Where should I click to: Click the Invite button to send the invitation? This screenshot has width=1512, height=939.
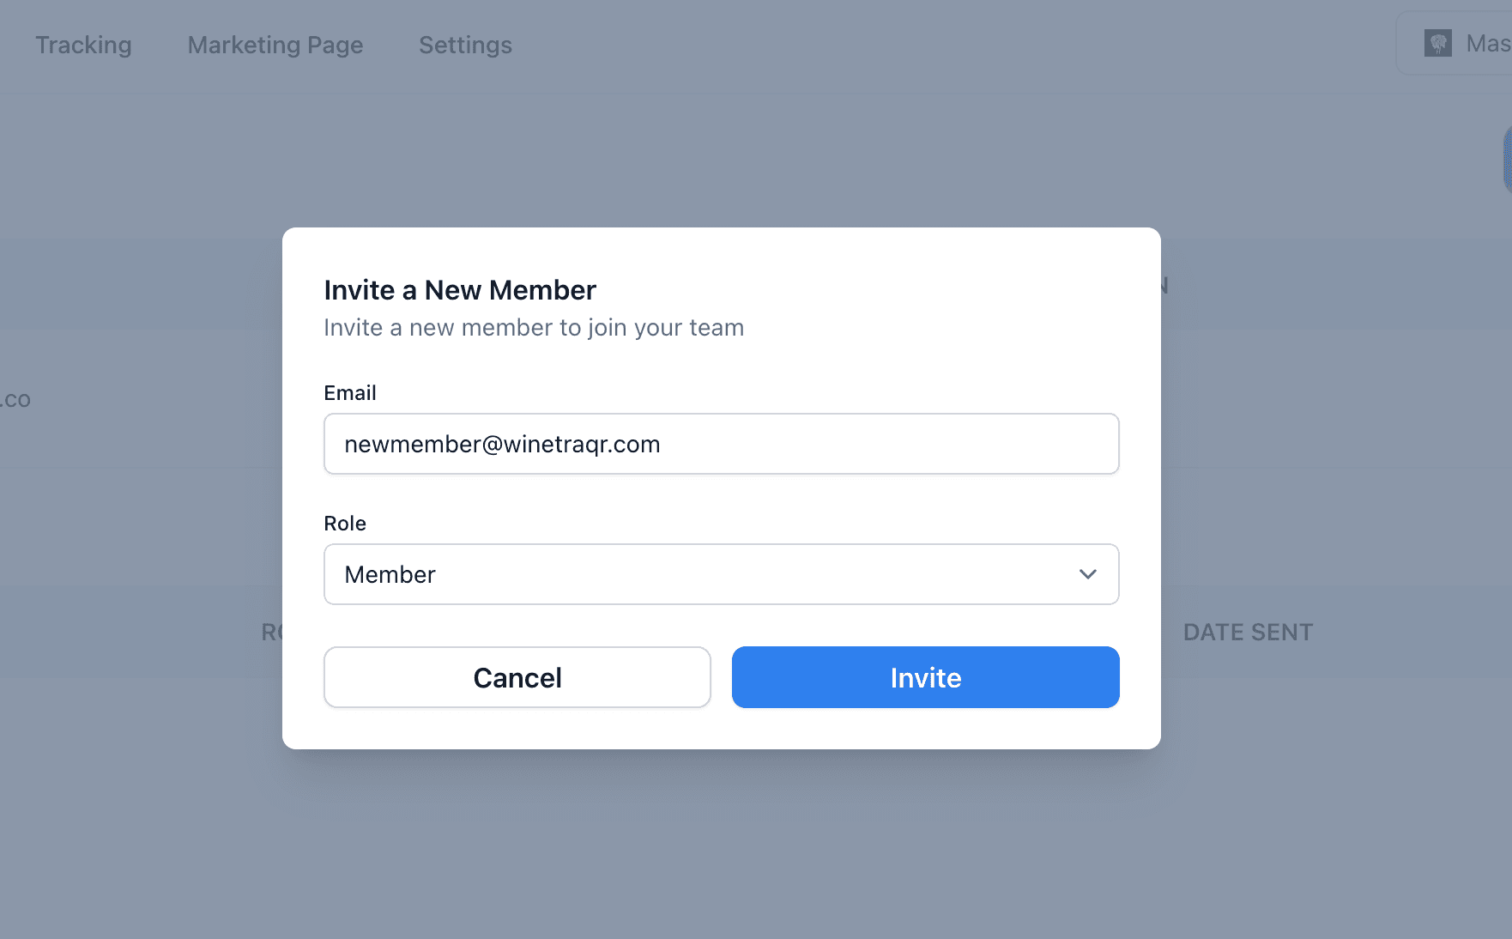click(x=925, y=677)
